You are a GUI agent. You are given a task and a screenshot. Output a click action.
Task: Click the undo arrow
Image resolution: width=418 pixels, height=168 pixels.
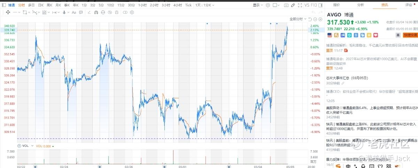[313, 12]
